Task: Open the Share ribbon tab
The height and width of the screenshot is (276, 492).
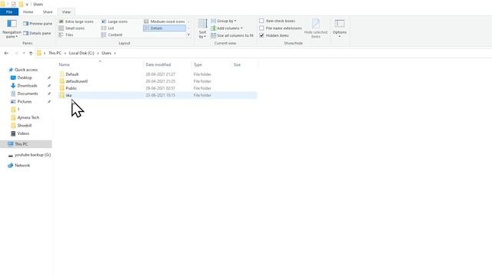Action: pyautogui.click(x=48, y=12)
